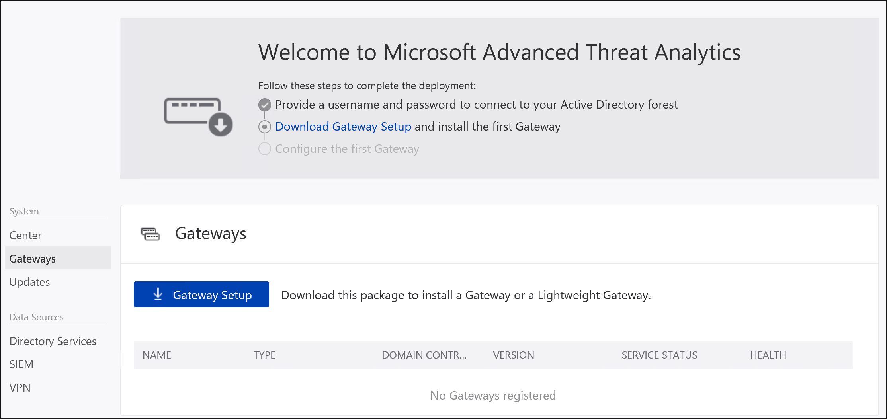
Task: Sort by the VERSION column header
Action: pyautogui.click(x=514, y=355)
